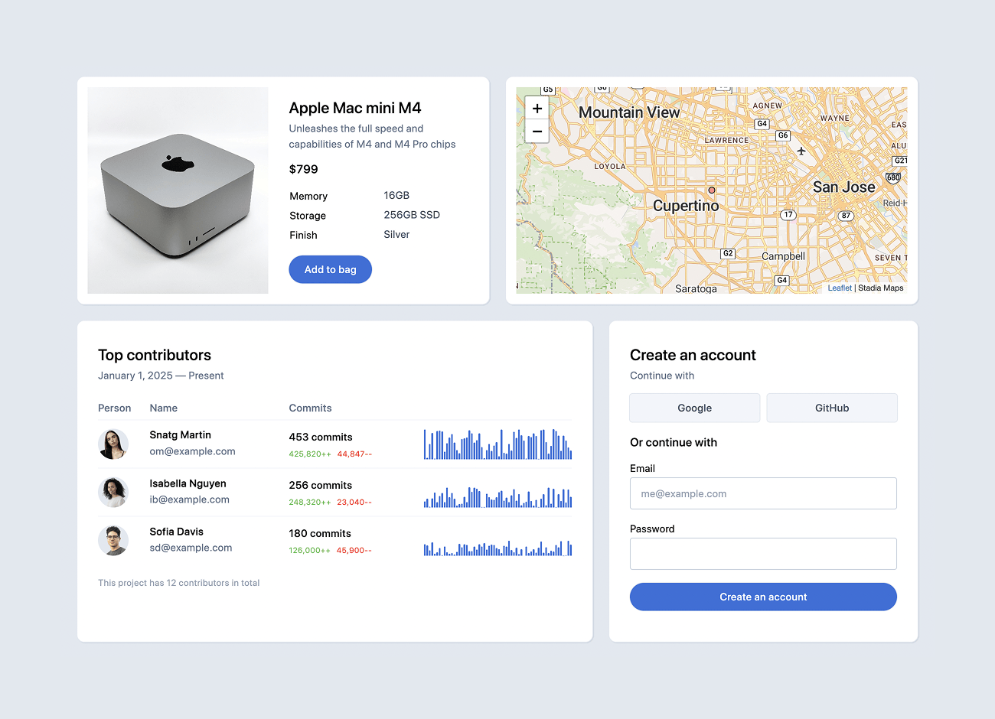Continue with Google sign-up

pyautogui.click(x=694, y=408)
